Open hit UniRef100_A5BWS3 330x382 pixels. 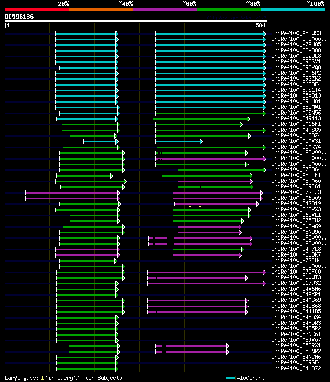click(296, 33)
